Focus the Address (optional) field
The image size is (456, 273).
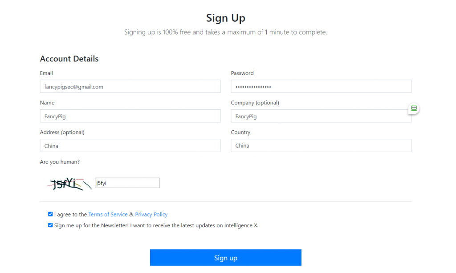[130, 146]
